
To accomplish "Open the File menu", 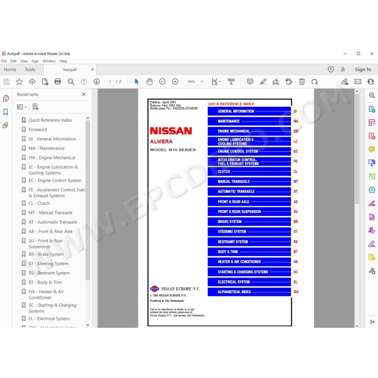I will click(x=4, y=61).
